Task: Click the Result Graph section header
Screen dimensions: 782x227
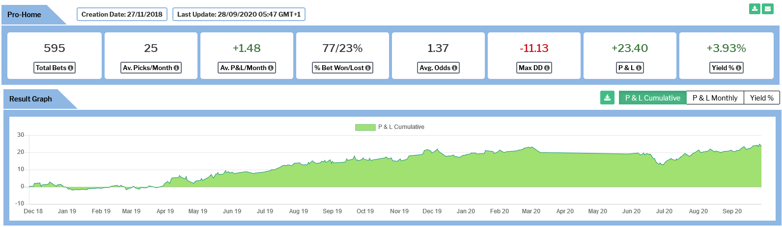Action: click(30, 99)
